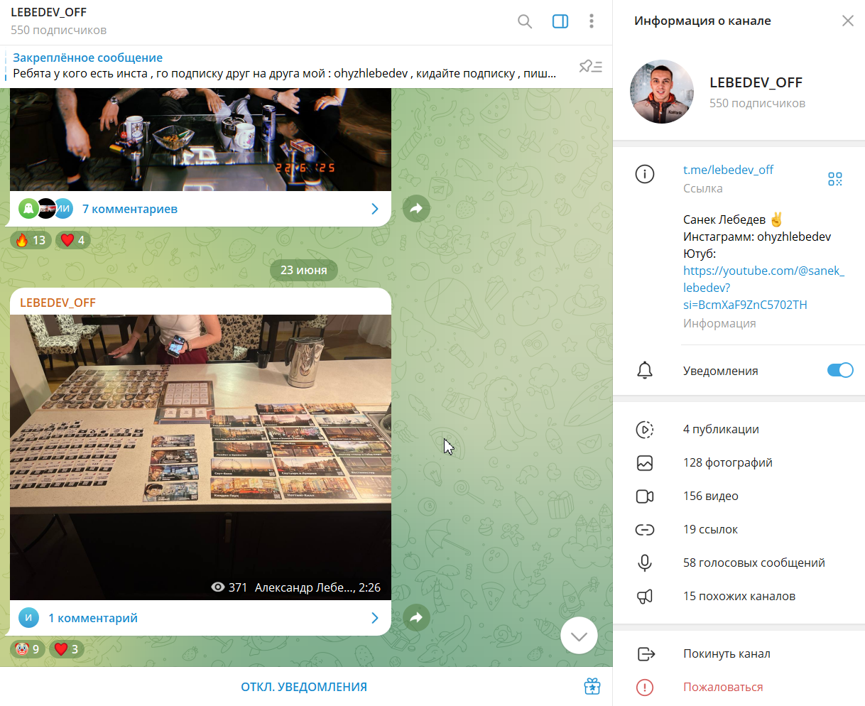Image resolution: width=865 pixels, height=706 pixels.
Task: Open the t.me/lebedev_off link
Action: coord(728,170)
